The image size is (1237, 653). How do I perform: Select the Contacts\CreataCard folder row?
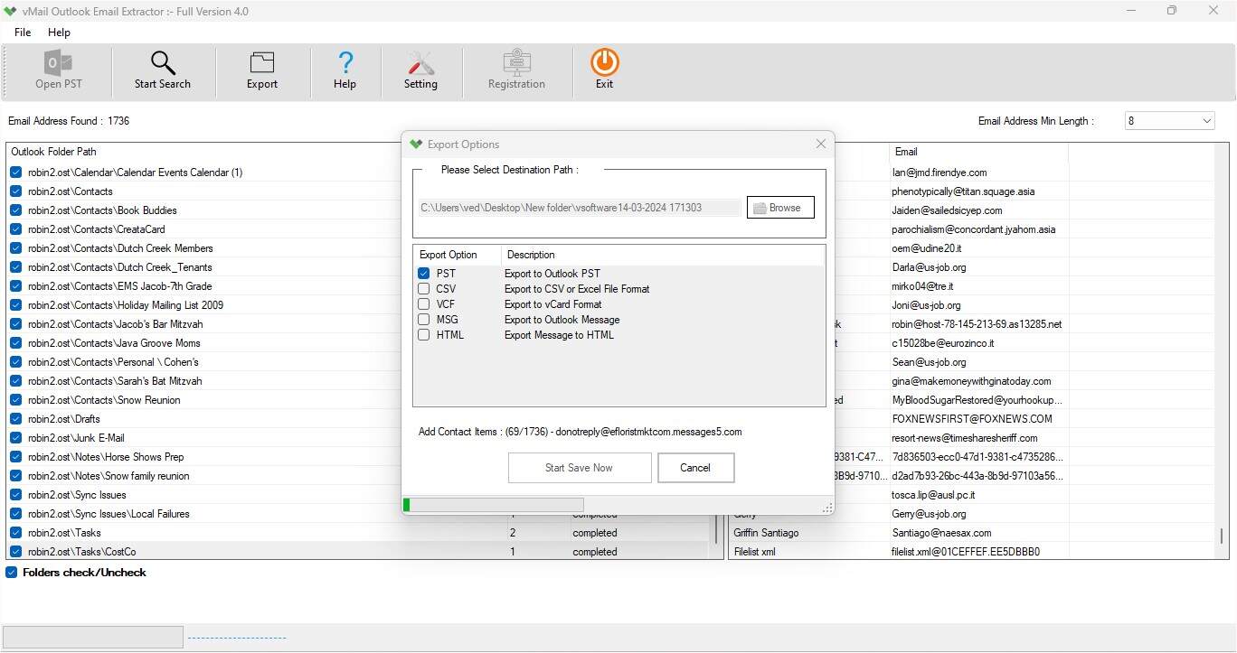pyautogui.click(x=97, y=229)
